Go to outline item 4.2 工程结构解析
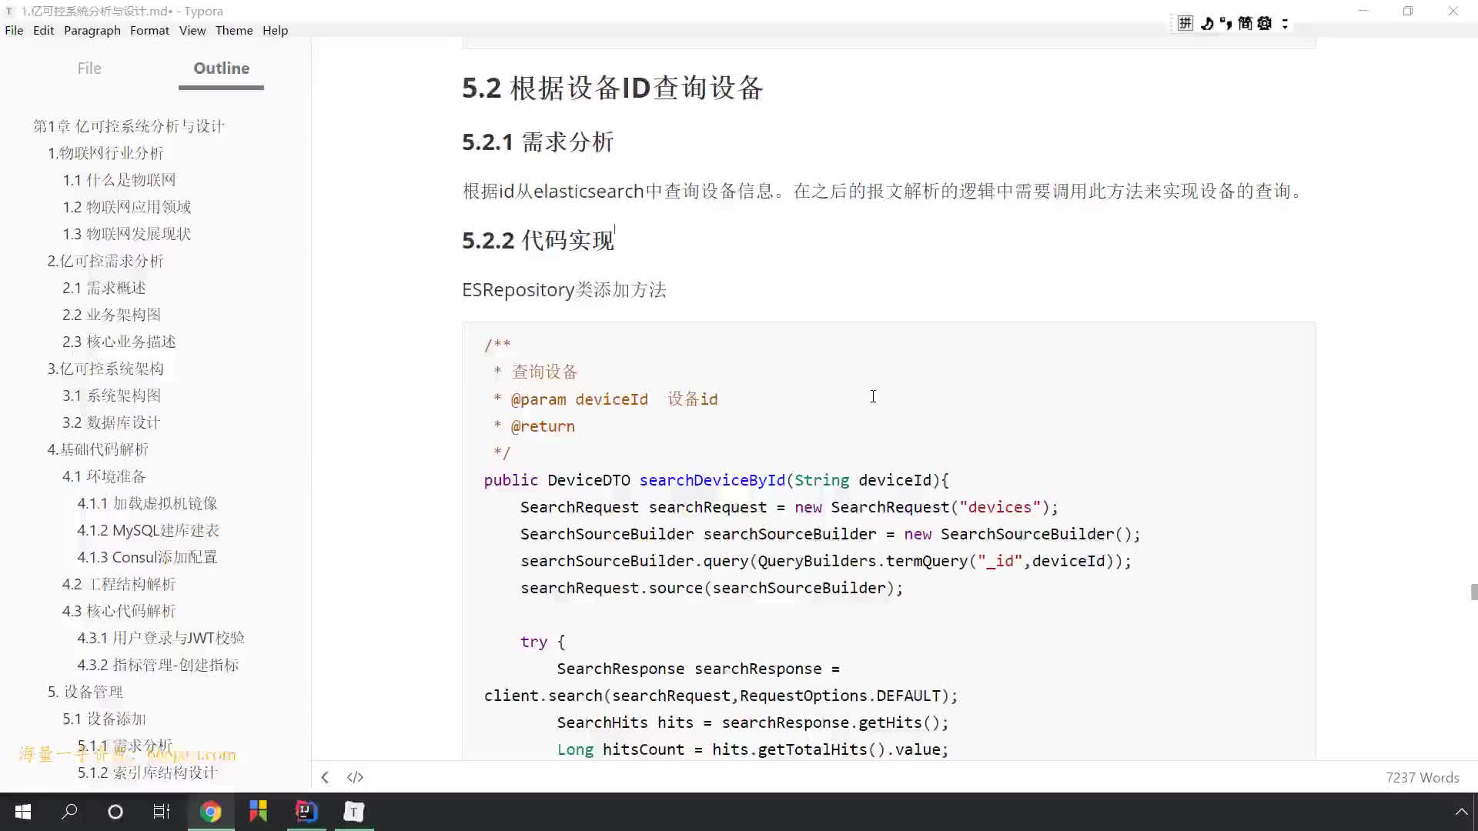Viewport: 1478px width, 831px height. pos(119,584)
